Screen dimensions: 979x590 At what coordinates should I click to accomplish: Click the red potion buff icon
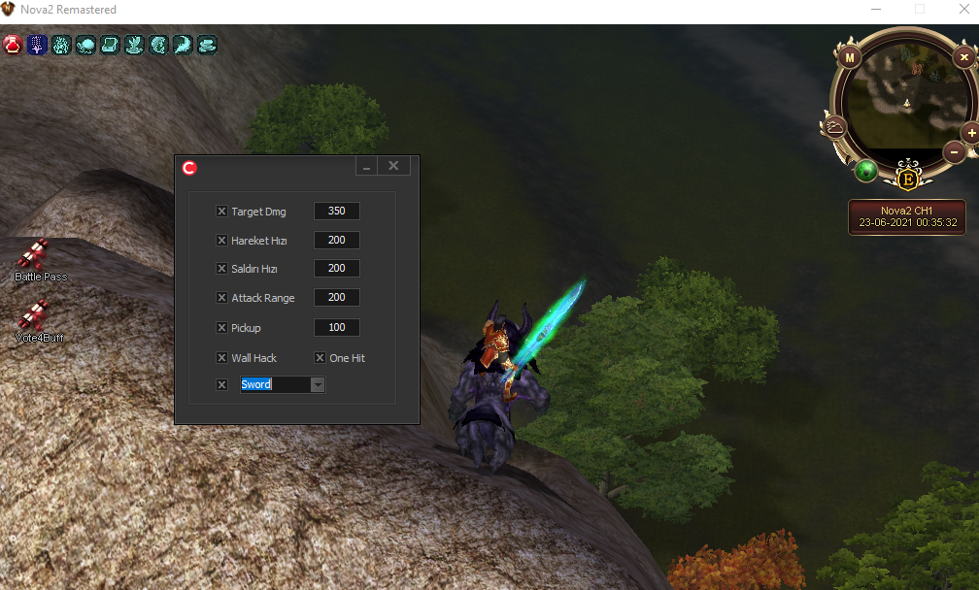[x=13, y=45]
